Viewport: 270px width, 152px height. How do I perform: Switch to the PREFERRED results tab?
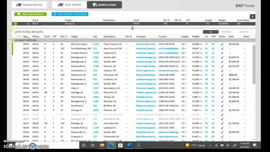[226, 32]
